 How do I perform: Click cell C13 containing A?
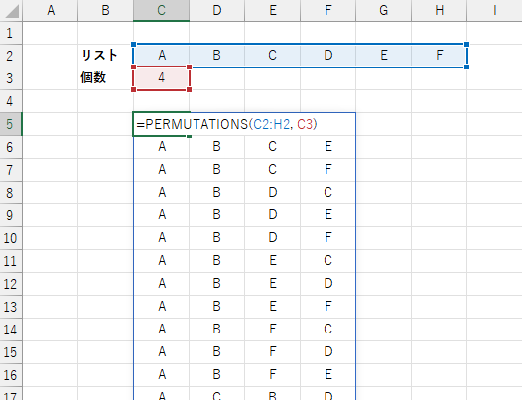(161, 307)
